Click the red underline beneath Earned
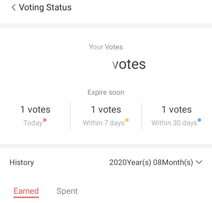The height and width of the screenshot is (203, 212). tap(26, 197)
